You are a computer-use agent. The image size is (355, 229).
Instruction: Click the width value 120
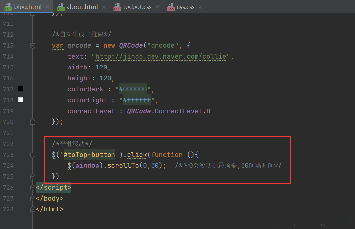click(101, 67)
